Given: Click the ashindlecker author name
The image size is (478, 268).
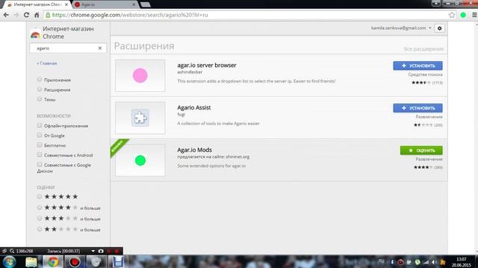Looking at the screenshot, I should [x=190, y=72].
